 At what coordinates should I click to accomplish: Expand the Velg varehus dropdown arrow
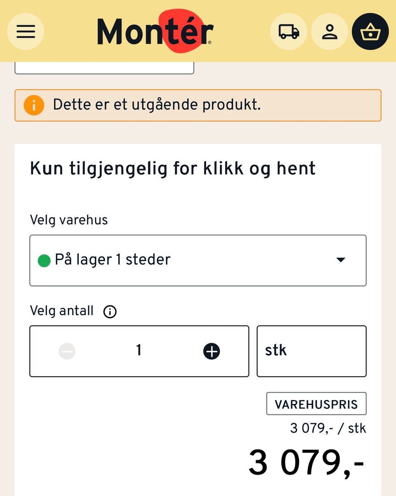pos(340,260)
